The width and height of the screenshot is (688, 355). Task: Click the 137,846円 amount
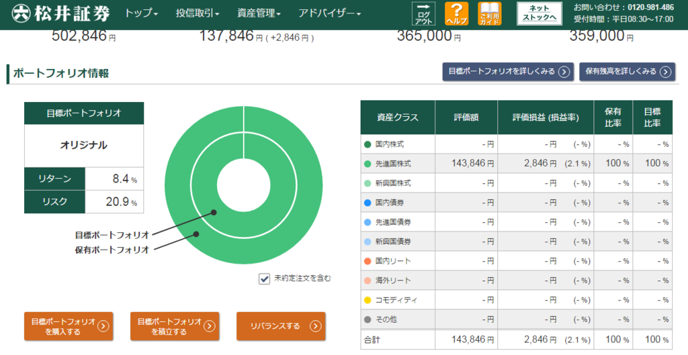point(231,36)
